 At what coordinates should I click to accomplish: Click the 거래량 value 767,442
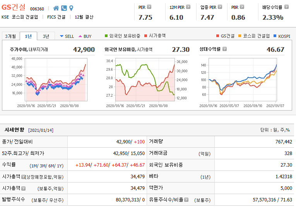(x=284, y=142)
